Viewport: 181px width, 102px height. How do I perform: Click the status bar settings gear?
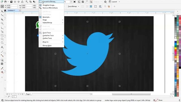pyautogui.click(x=2, y=100)
